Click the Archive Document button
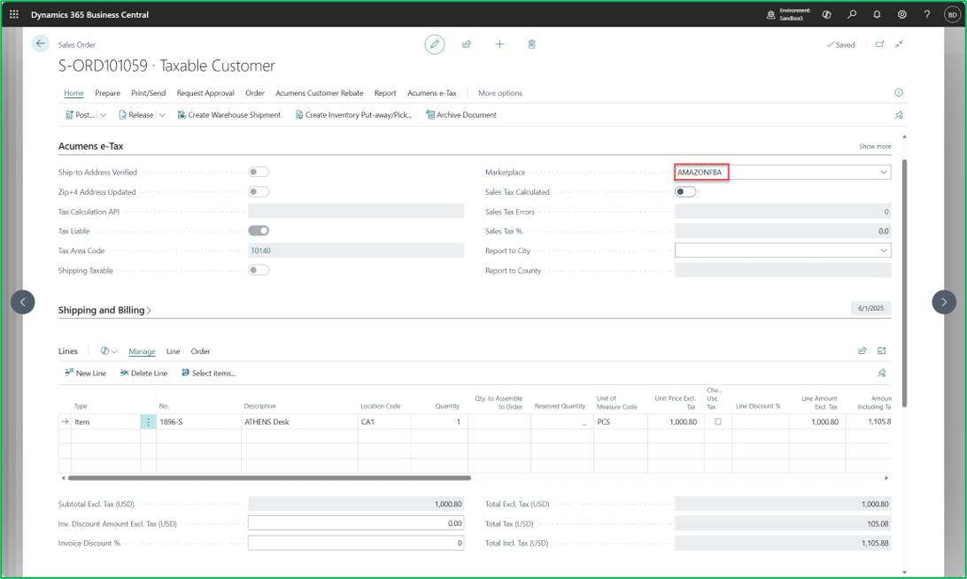Image resolution: width=967 pixels, height=579 pixels. [461, 115]
